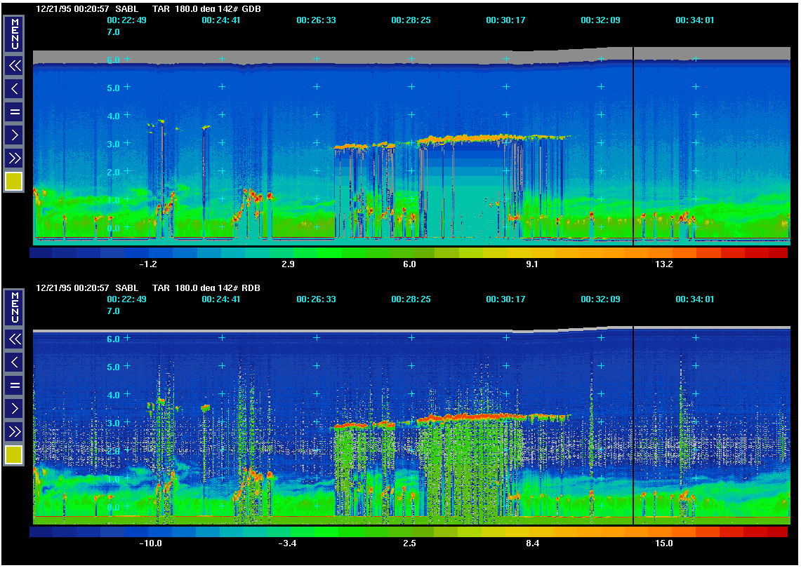Click fast rewind double-arrow in lower panel

[14, 339]
